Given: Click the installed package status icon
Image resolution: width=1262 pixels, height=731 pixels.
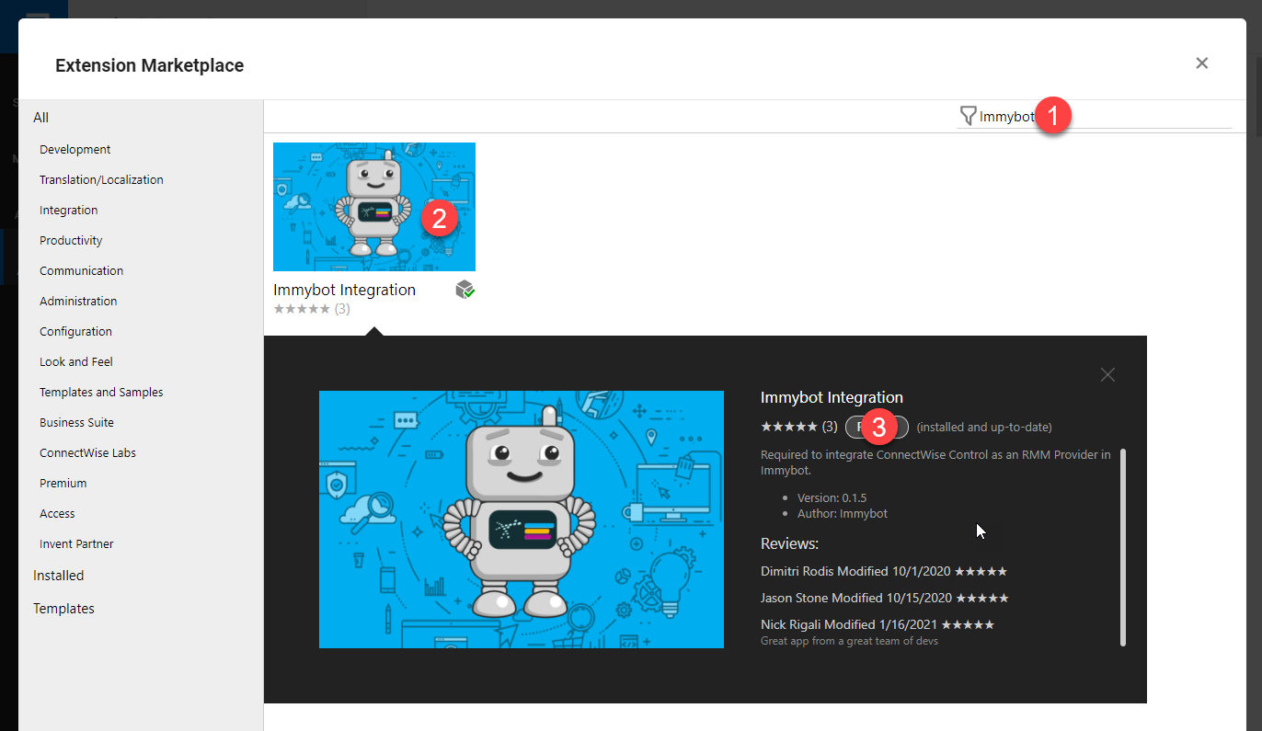Looking at the screenshot, I should (465, 291).
